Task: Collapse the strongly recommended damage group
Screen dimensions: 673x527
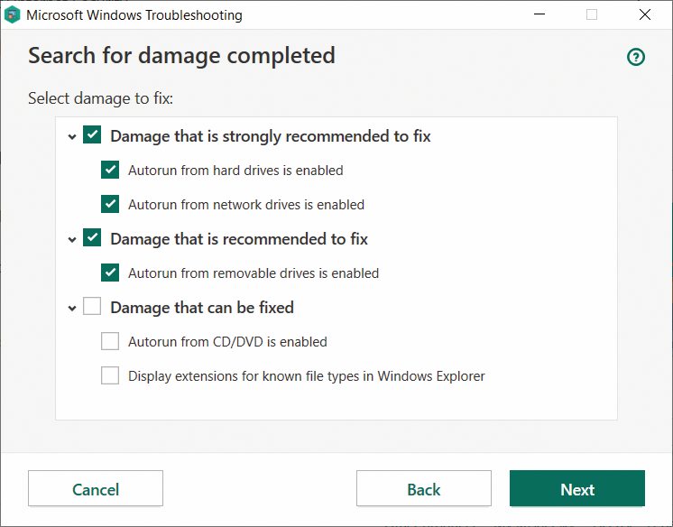Action: pos(72,137)
